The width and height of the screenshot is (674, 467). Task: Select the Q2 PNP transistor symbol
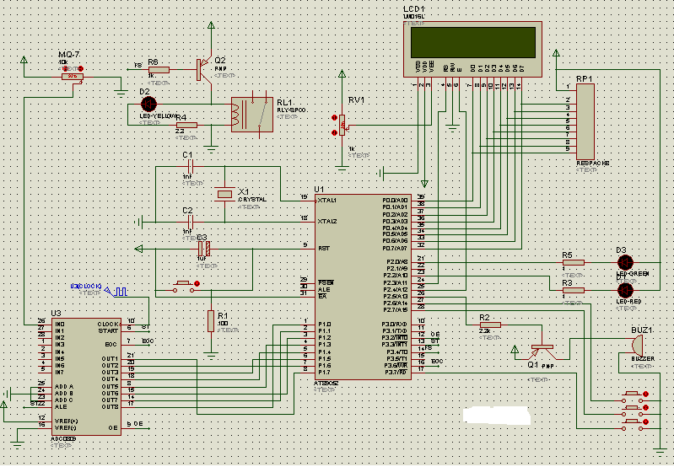(205, 69)
